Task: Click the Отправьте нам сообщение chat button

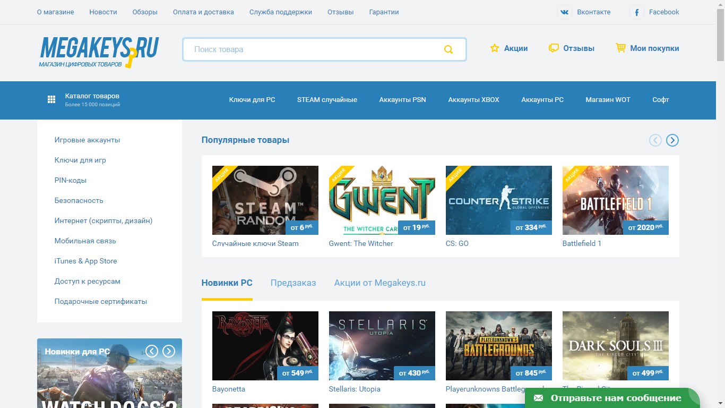Action: [611, 398]
